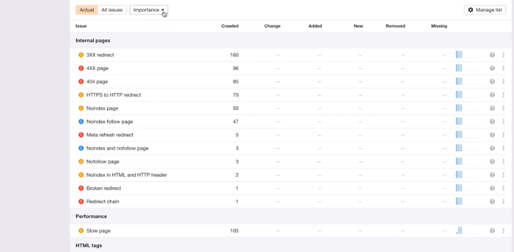
Task: Click red error icon beside Meta refresh redirect
Action: (81, 135)
